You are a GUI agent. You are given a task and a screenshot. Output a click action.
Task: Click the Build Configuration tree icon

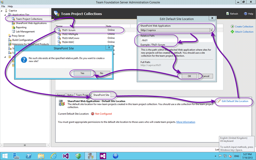[10, 40]
